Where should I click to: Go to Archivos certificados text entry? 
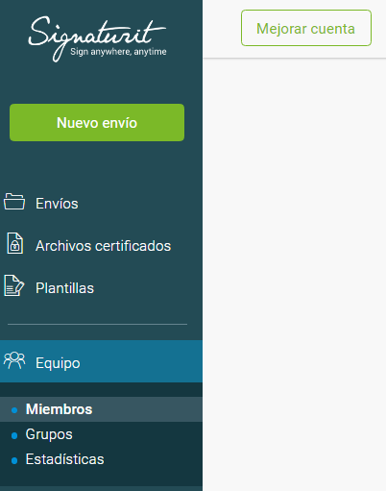(x=104, y=246)
